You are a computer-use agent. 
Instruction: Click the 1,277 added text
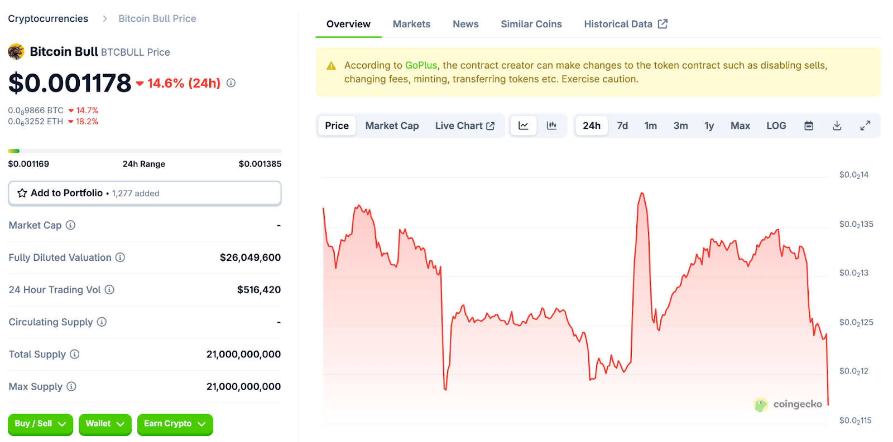pos(136,193)
